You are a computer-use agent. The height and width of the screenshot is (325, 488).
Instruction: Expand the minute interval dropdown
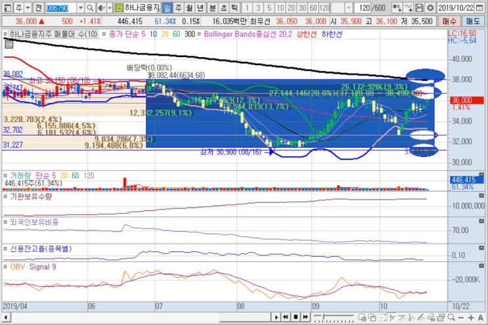pos(349,7)
